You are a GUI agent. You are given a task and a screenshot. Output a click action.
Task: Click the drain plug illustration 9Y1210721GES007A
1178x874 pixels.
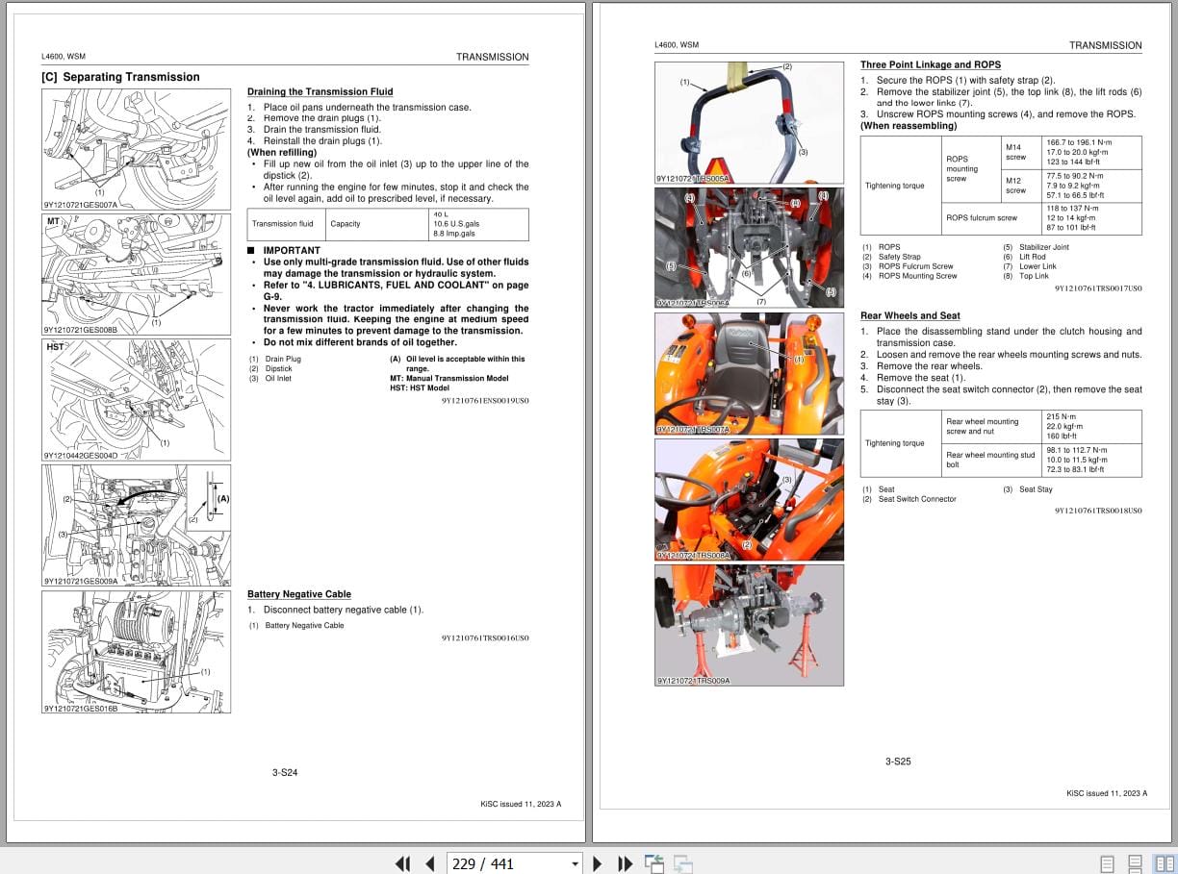pos(136,149)
